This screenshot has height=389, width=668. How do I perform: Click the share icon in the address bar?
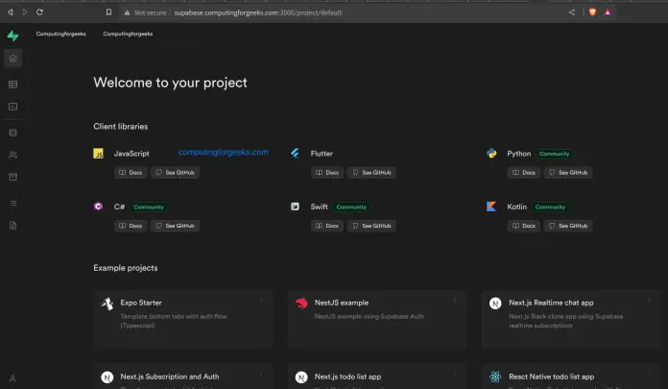572,12
